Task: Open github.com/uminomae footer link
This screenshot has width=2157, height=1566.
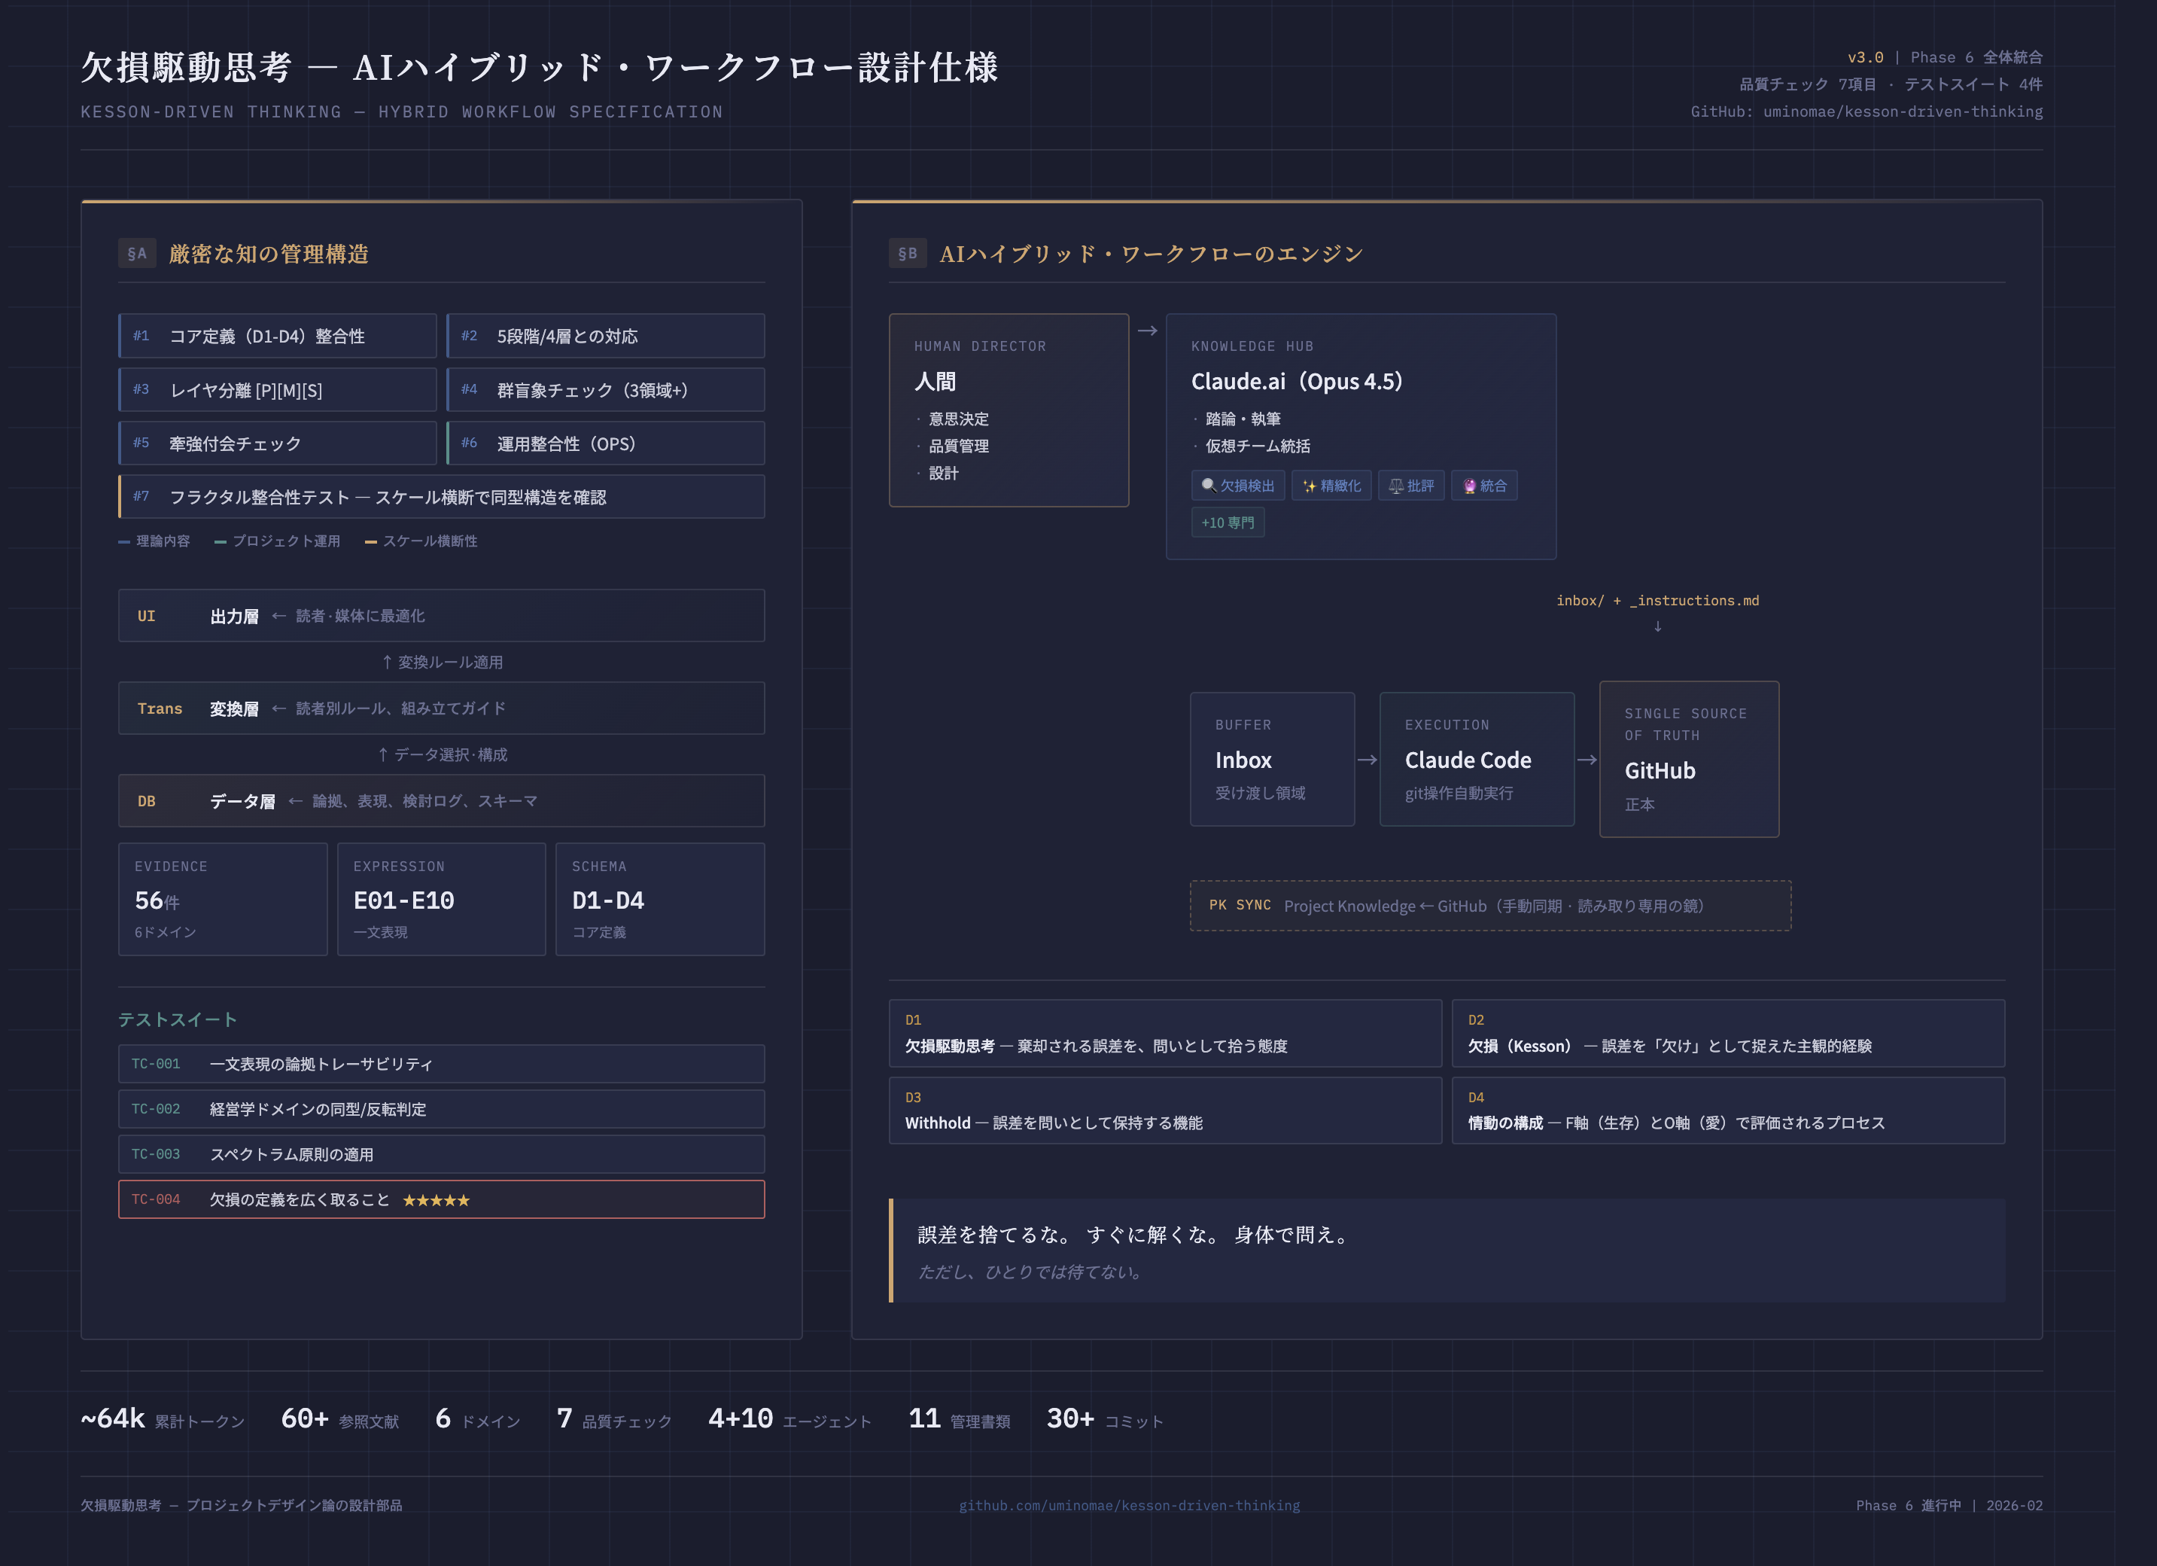Action: click(x=1129, y=1505)
